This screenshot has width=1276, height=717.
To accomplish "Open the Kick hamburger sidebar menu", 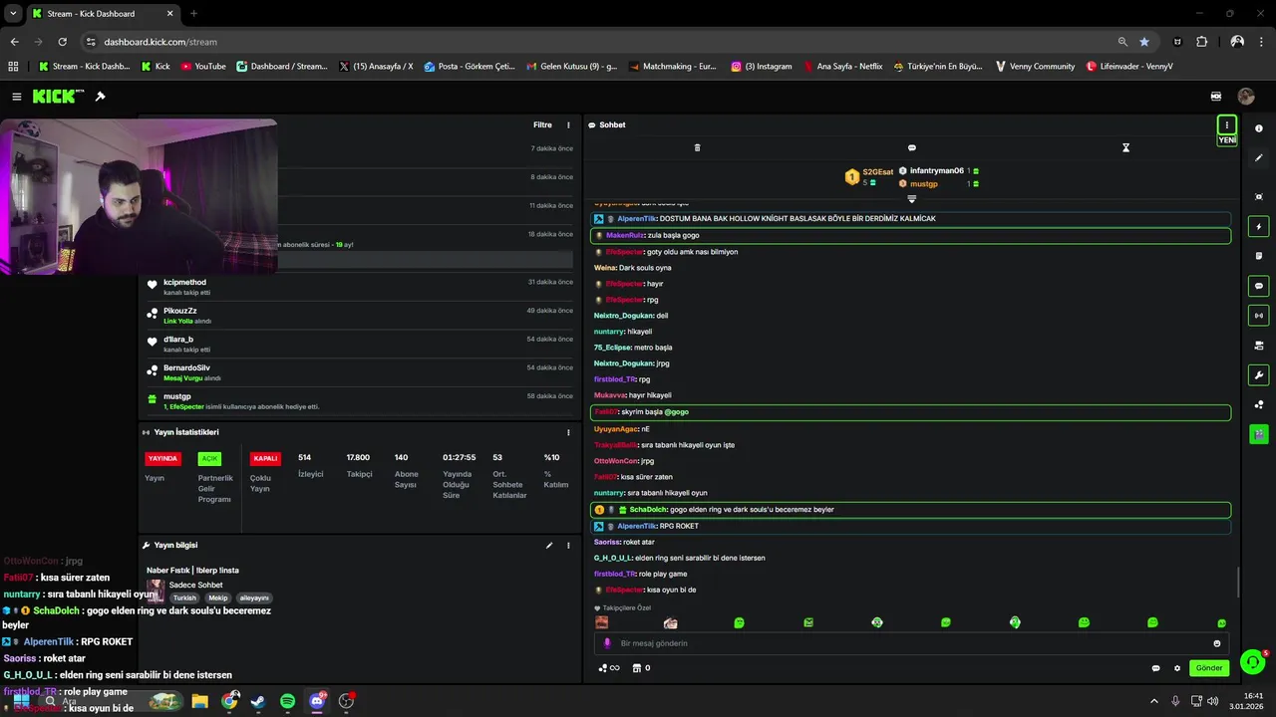I will (16, 97).
